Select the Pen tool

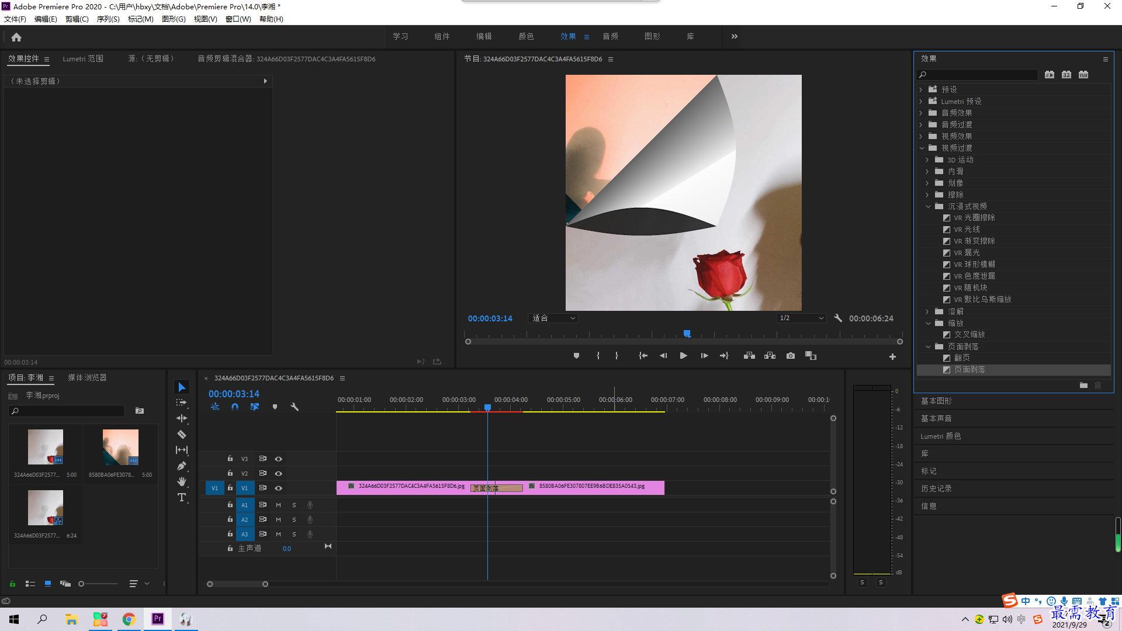tap(182, 466)
